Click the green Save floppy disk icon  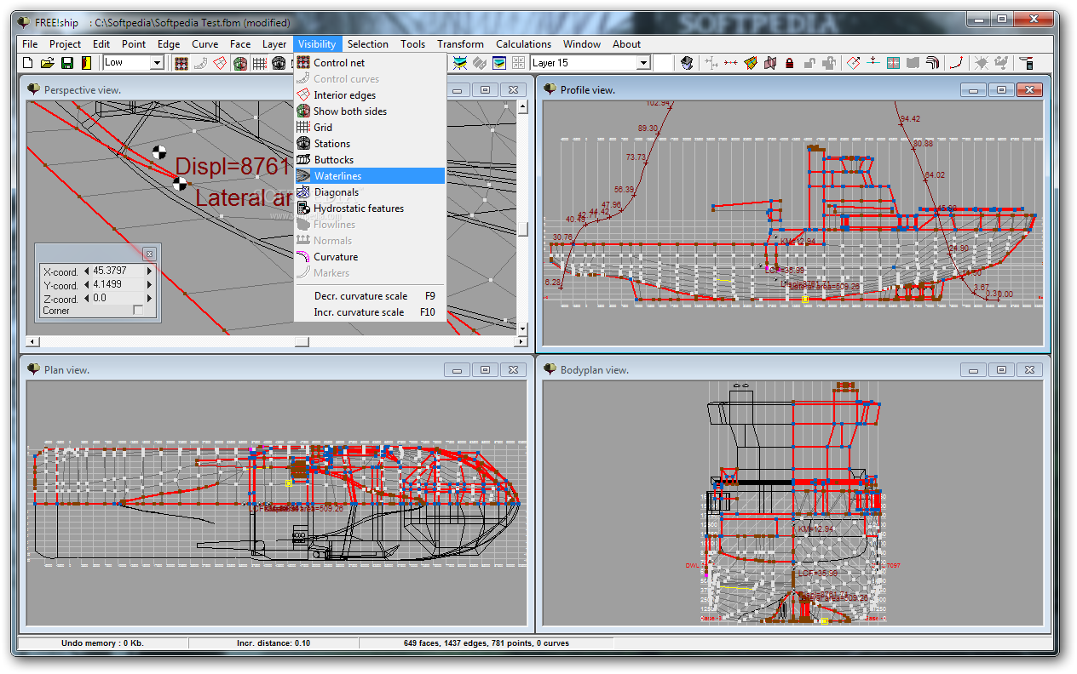point(66,63)
